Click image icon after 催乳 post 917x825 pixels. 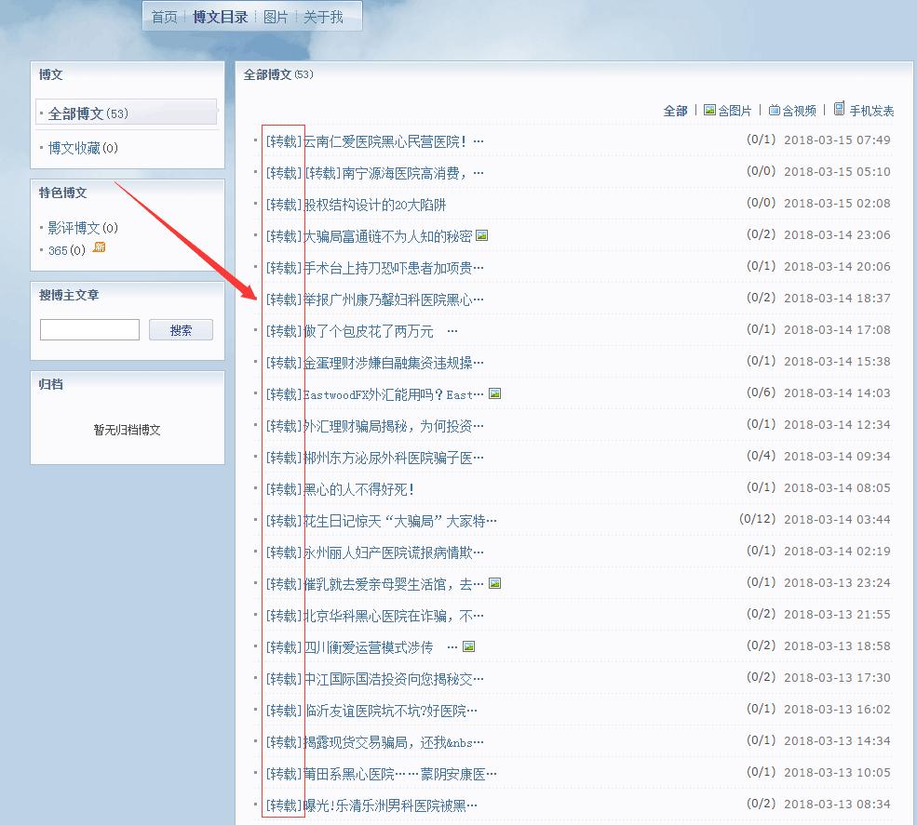494,582
